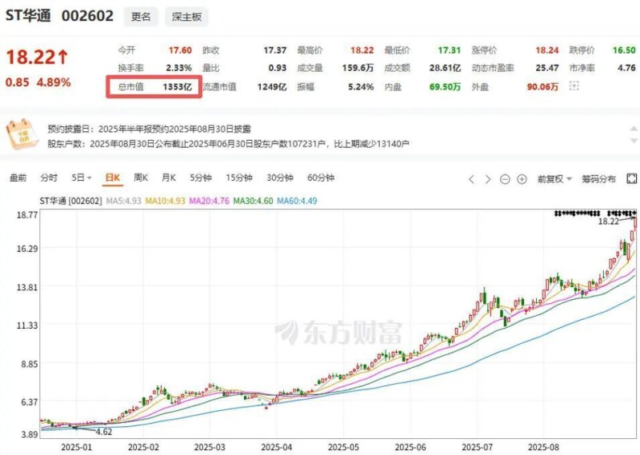Click the 深主板 board tag
Image resolution: width=640 pixels, height=455 pixels.
click(185, 16)
